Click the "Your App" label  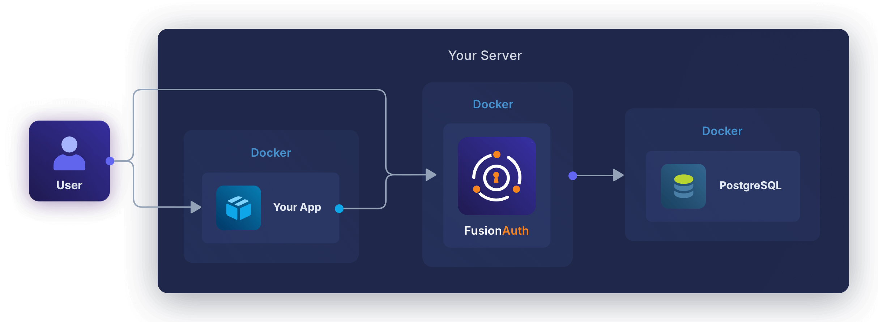[297, 207]
